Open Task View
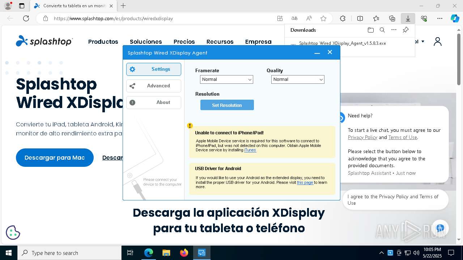Viewport: 463px width, 260px height. pos(130,253)
